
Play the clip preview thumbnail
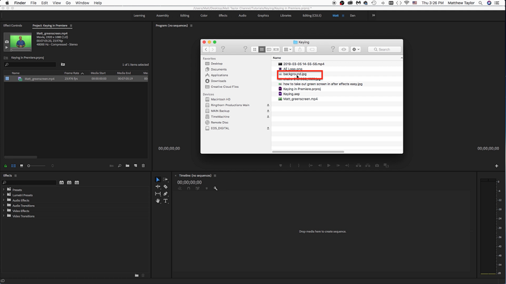click(x=7, y=47)
